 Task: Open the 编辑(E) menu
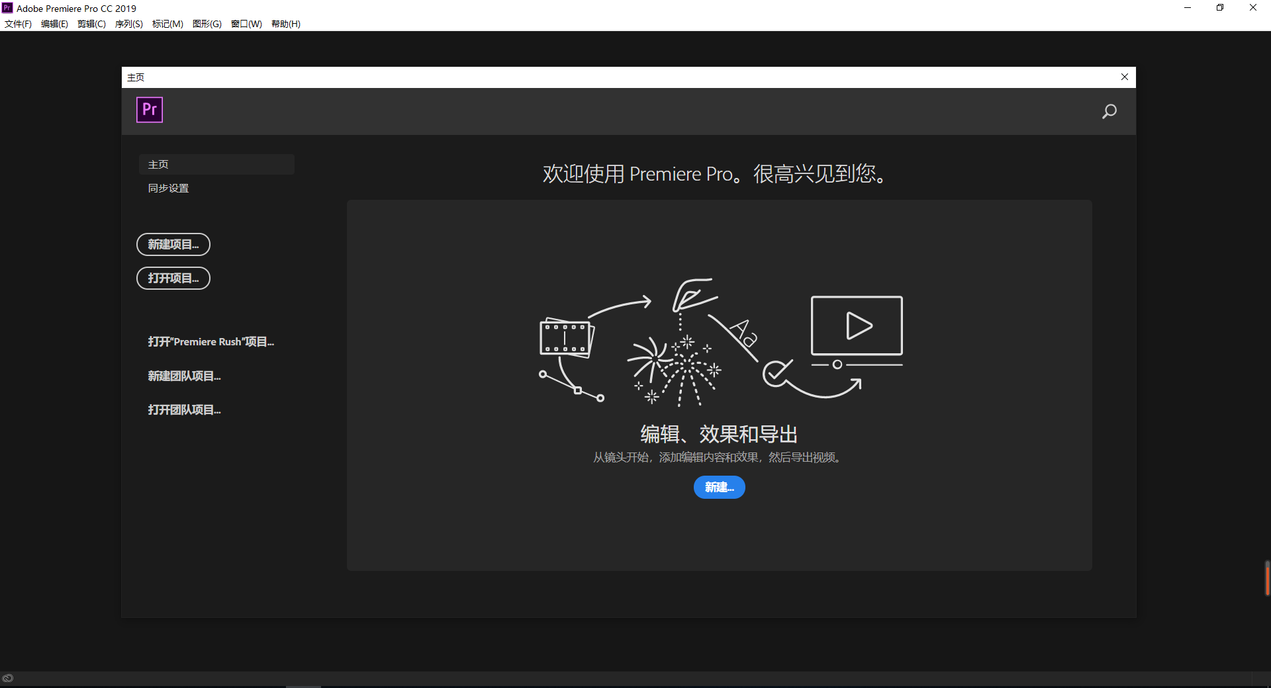click(54, 24)
